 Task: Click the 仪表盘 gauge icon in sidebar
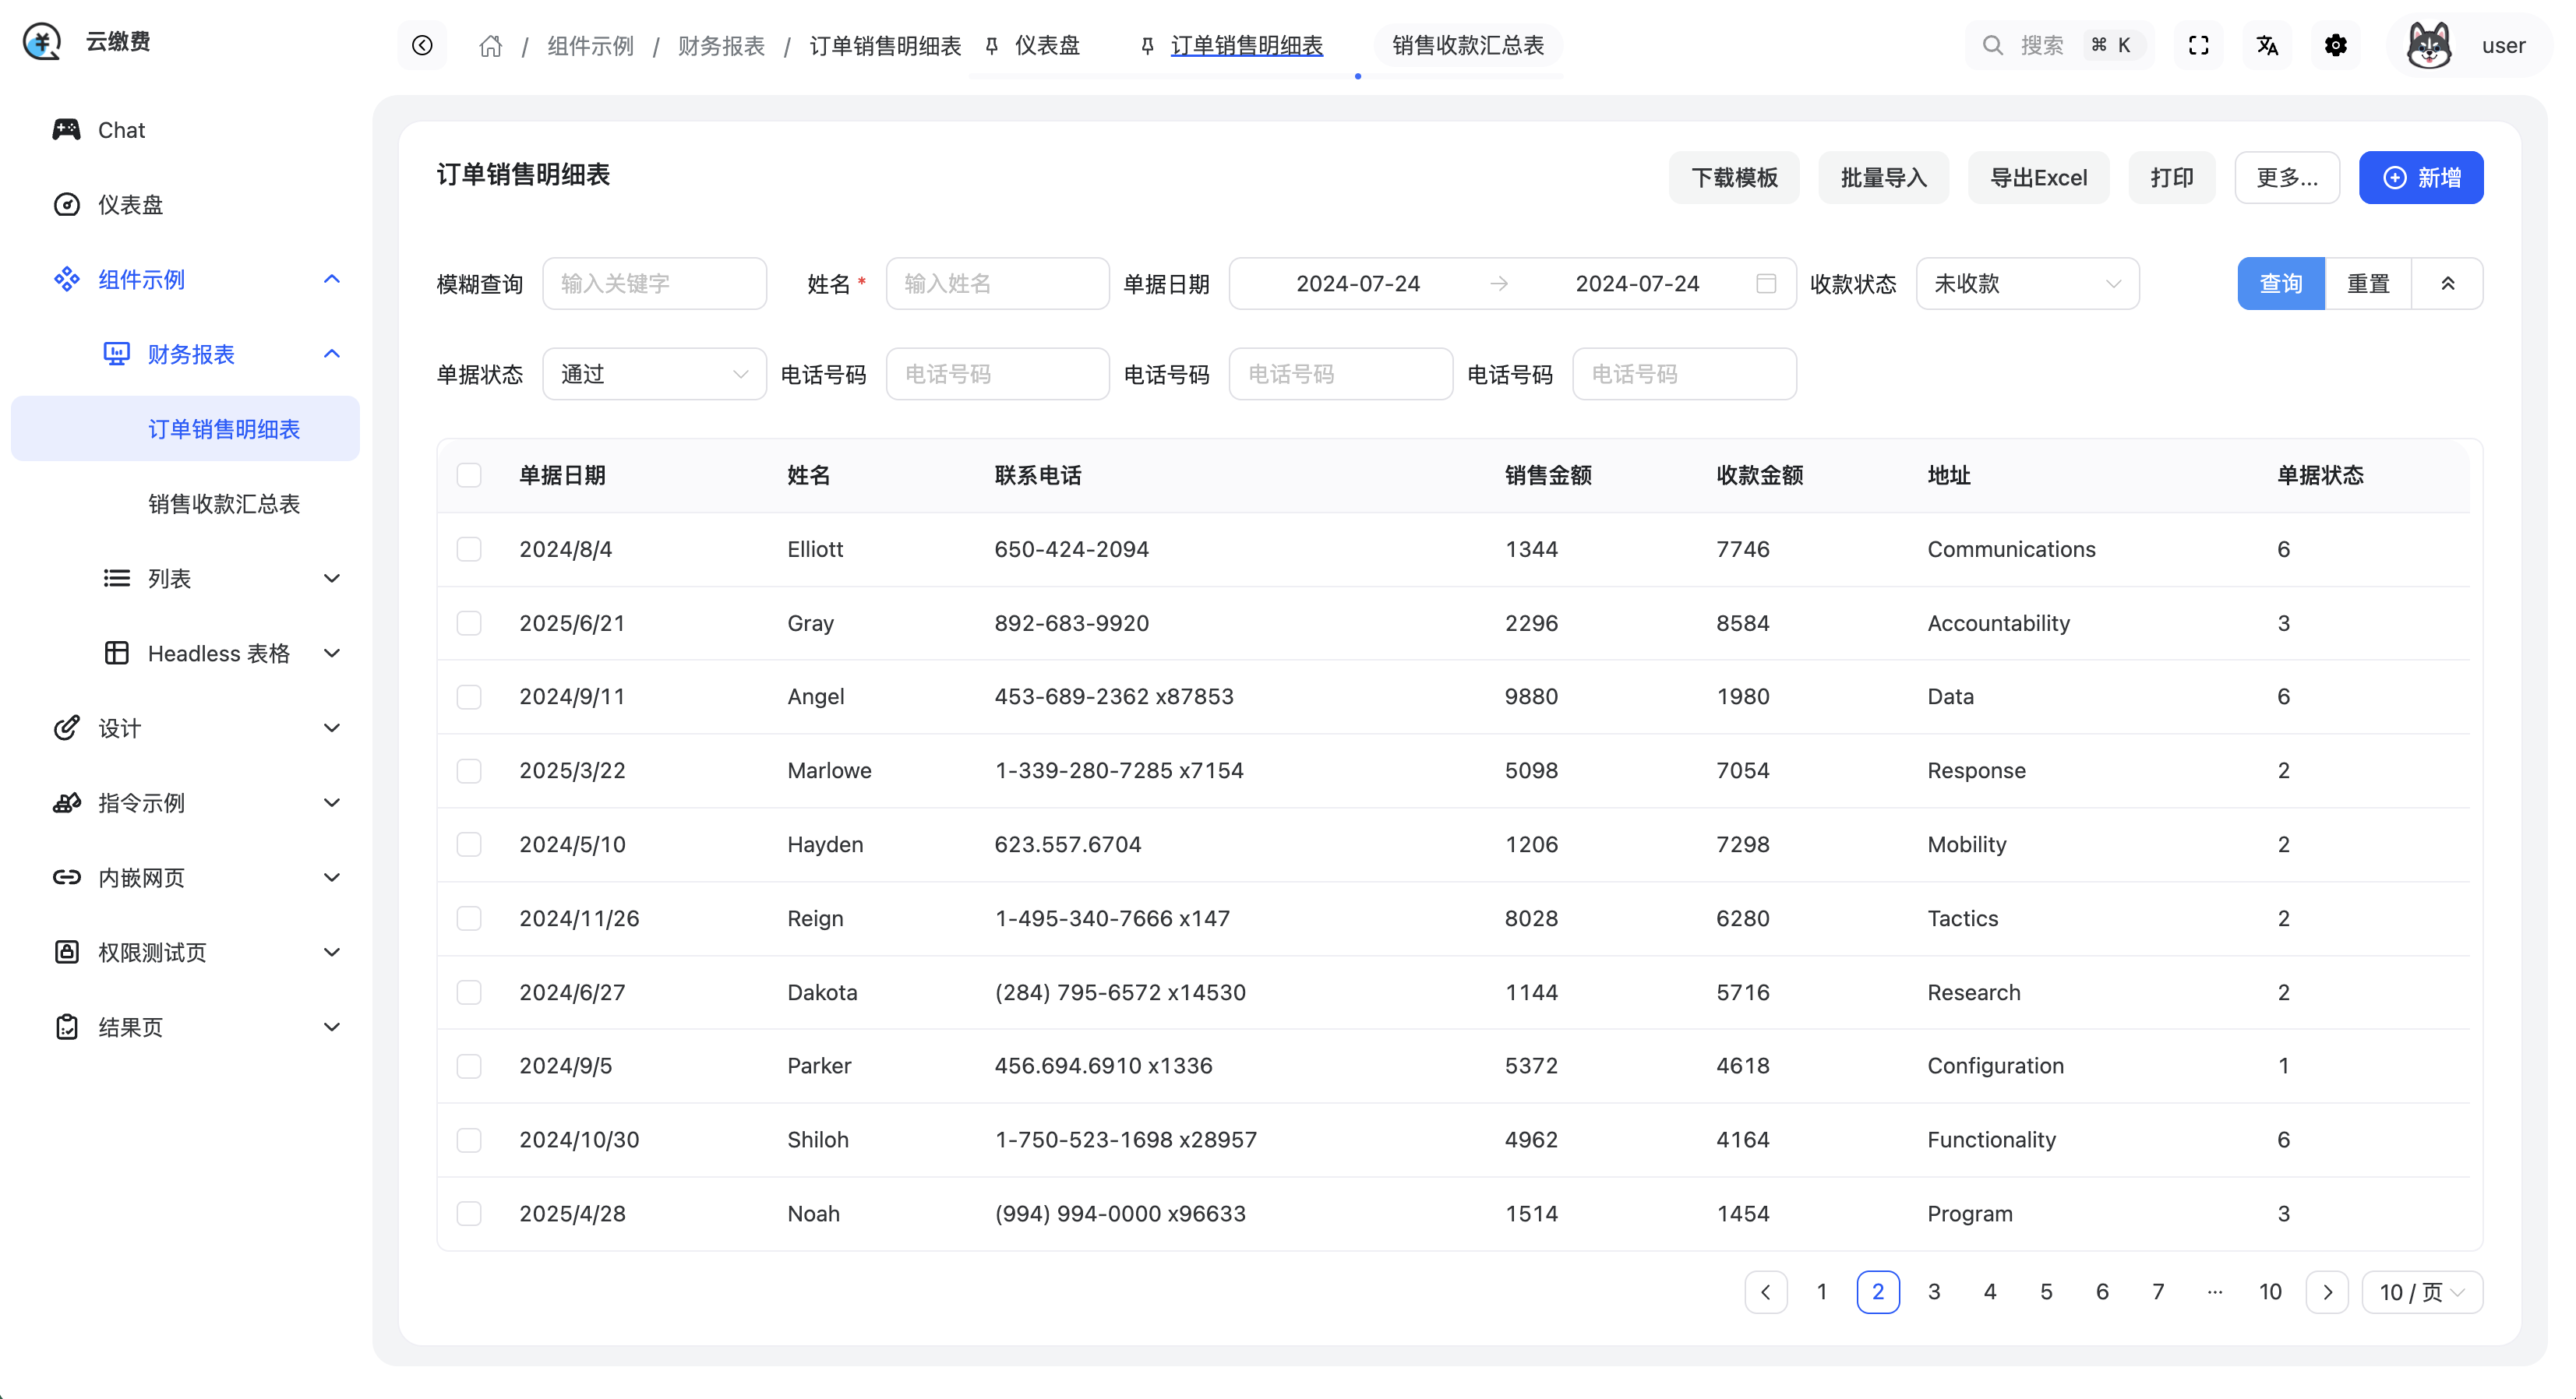pyautogui.click(x=66, y=204)
